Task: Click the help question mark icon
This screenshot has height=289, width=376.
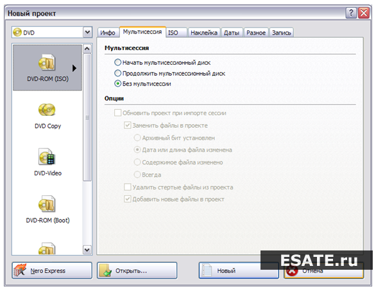Action: pos(351,13)
